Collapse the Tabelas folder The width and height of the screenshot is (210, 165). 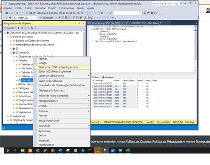tap(14, 61)
